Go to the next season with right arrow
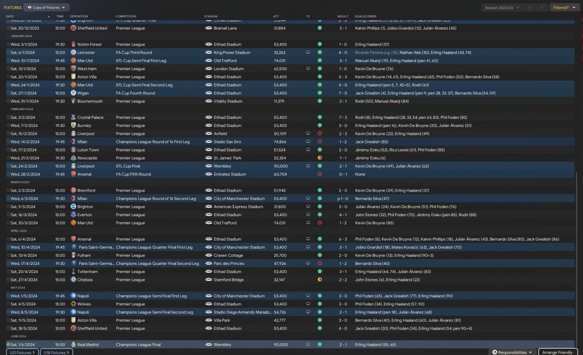The width and height of the screenshot is (583, 355). pos(542,7)
